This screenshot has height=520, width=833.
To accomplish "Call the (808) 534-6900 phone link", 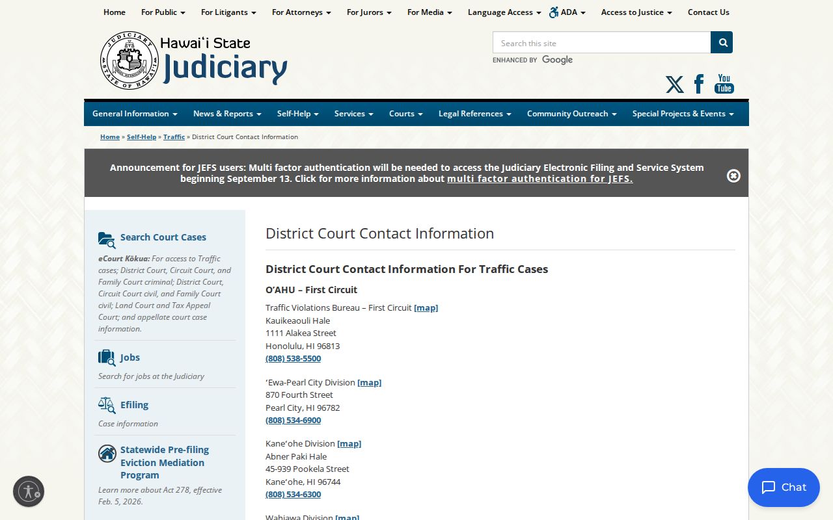I will click(x=294, y=421).
